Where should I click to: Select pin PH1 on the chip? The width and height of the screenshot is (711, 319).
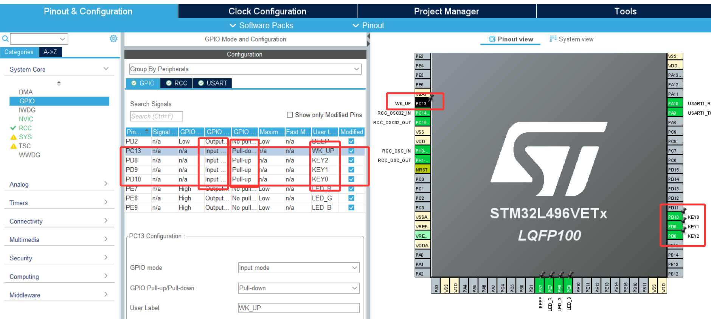tap(422, 160)
